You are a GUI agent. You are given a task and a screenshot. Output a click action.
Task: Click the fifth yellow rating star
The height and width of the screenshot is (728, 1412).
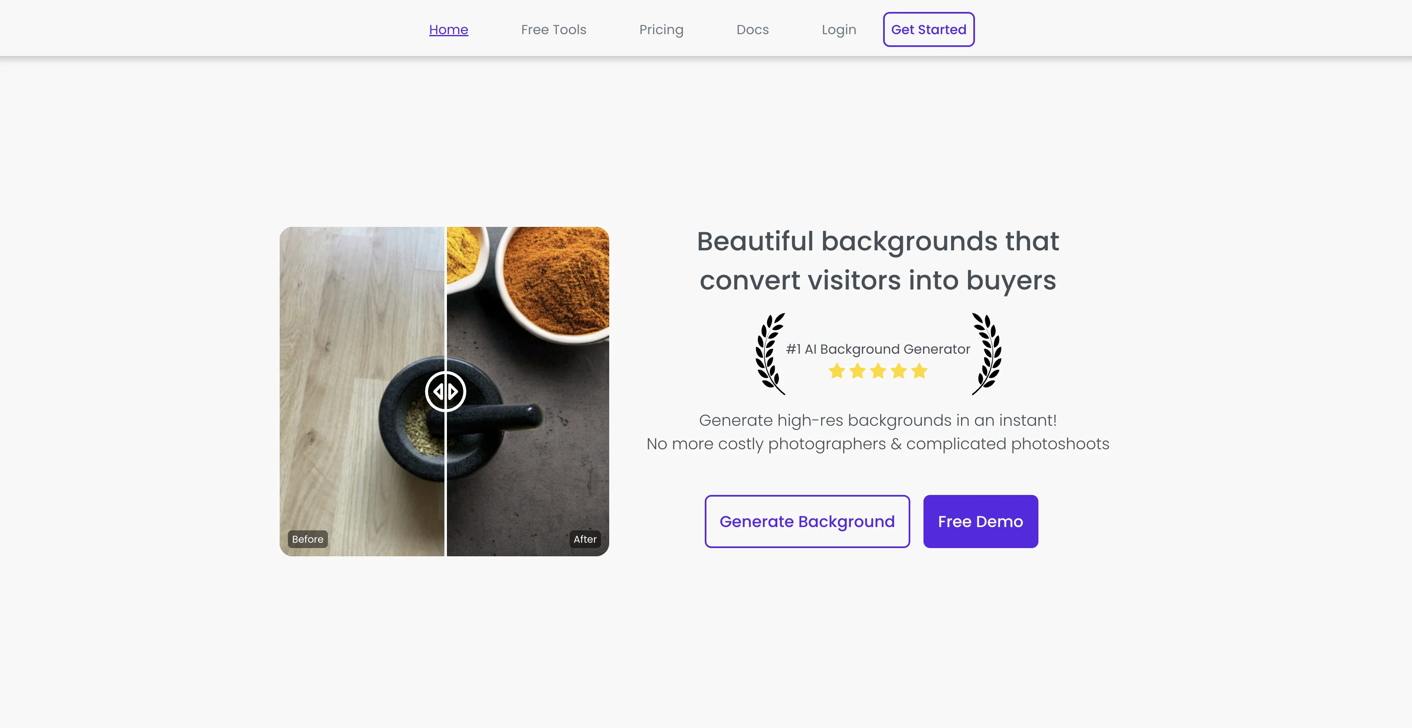click(x=919, y=371)
